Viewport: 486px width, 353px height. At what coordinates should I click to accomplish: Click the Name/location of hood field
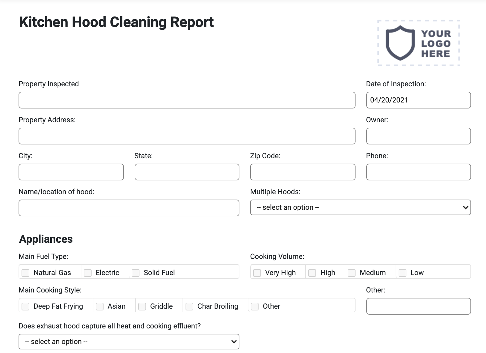tap(129, 208)
